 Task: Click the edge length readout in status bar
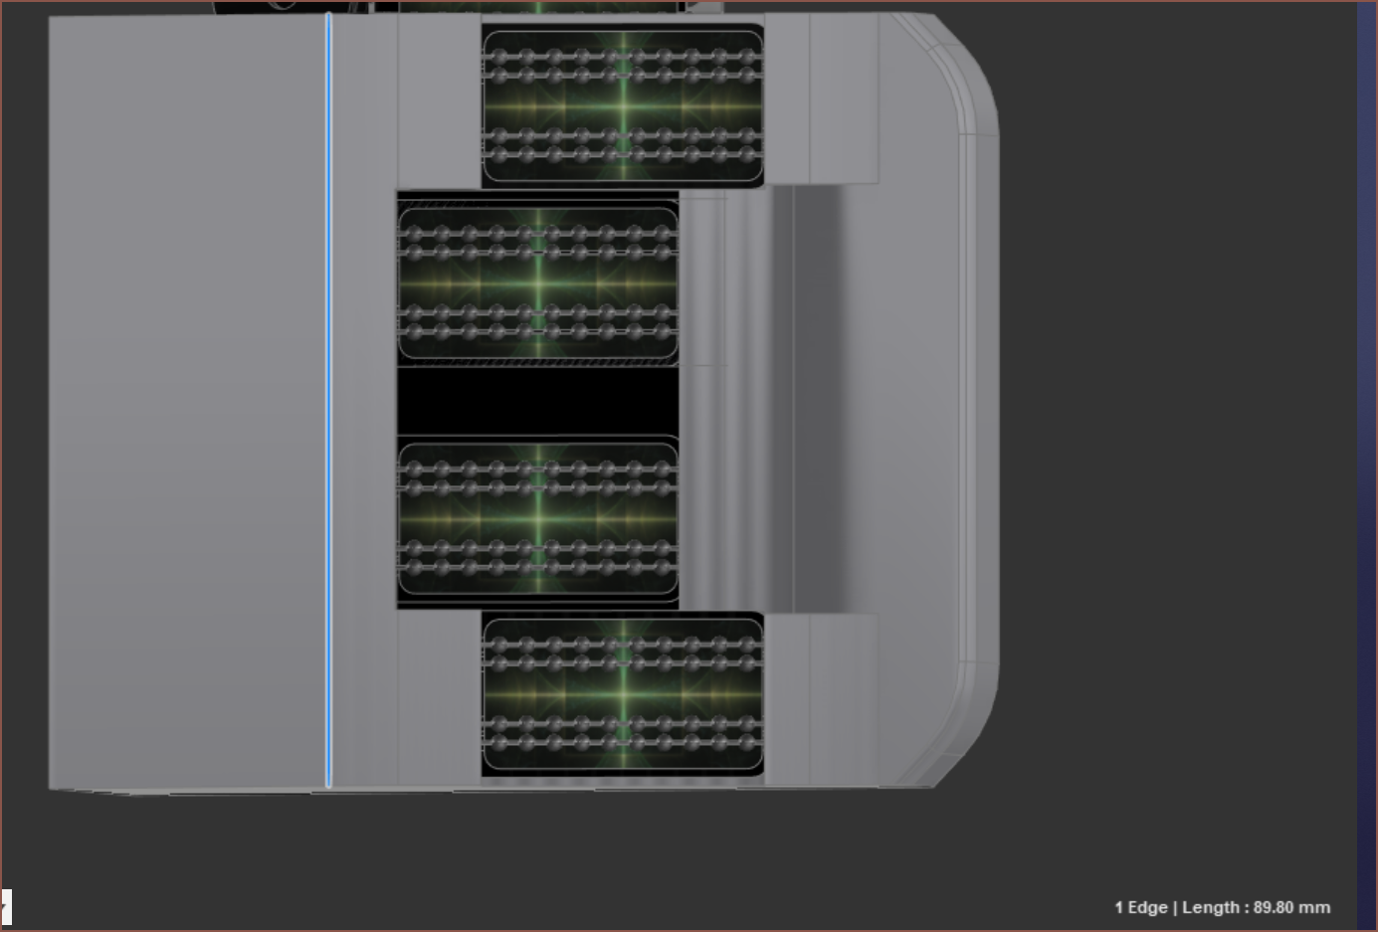click(1222, 907)
